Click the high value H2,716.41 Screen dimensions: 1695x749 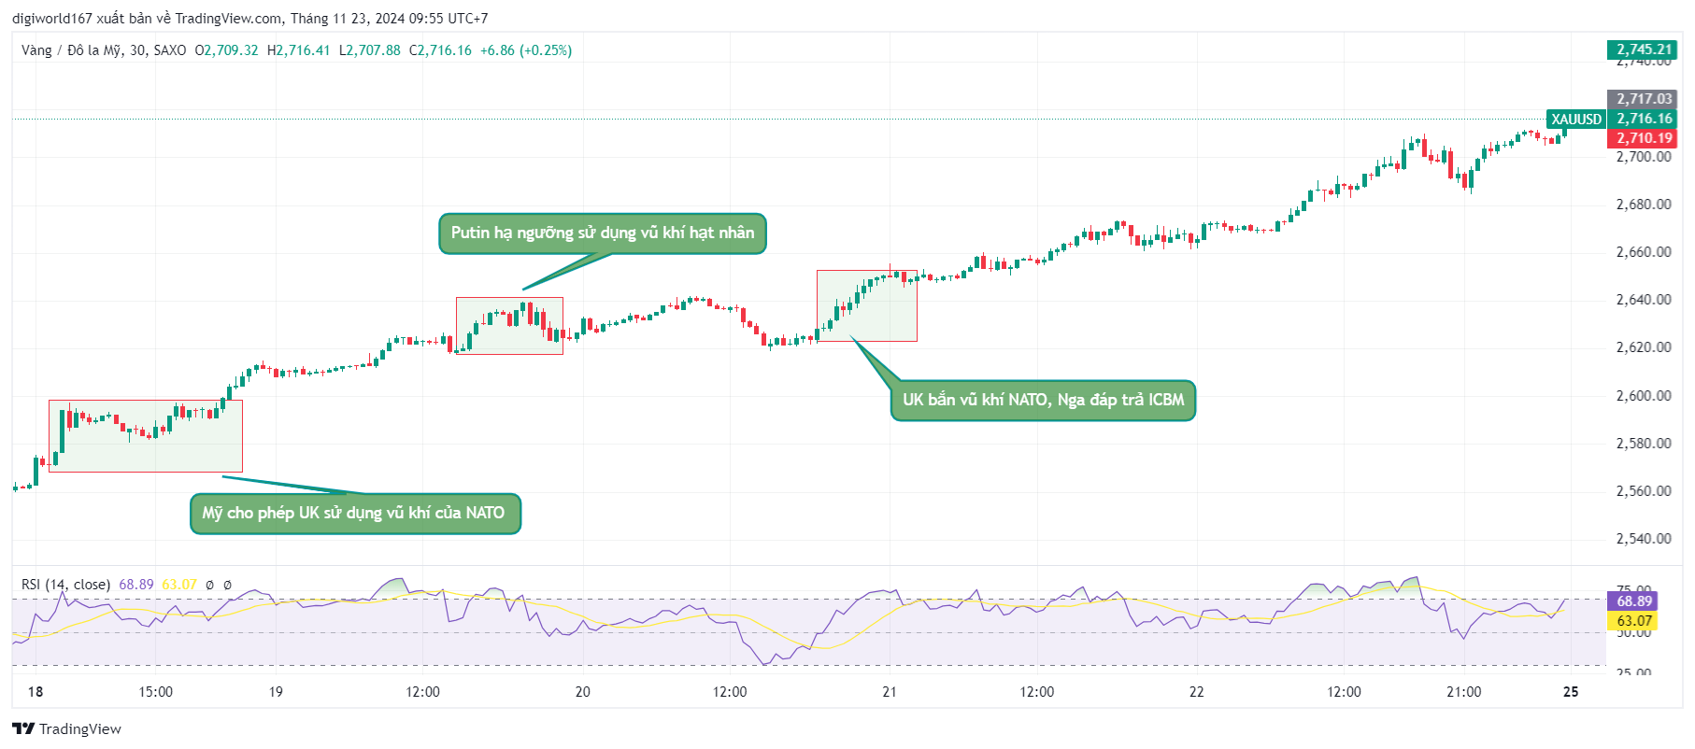point(298,50)
